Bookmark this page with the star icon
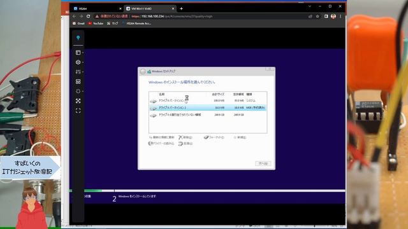 click(317, 16)
